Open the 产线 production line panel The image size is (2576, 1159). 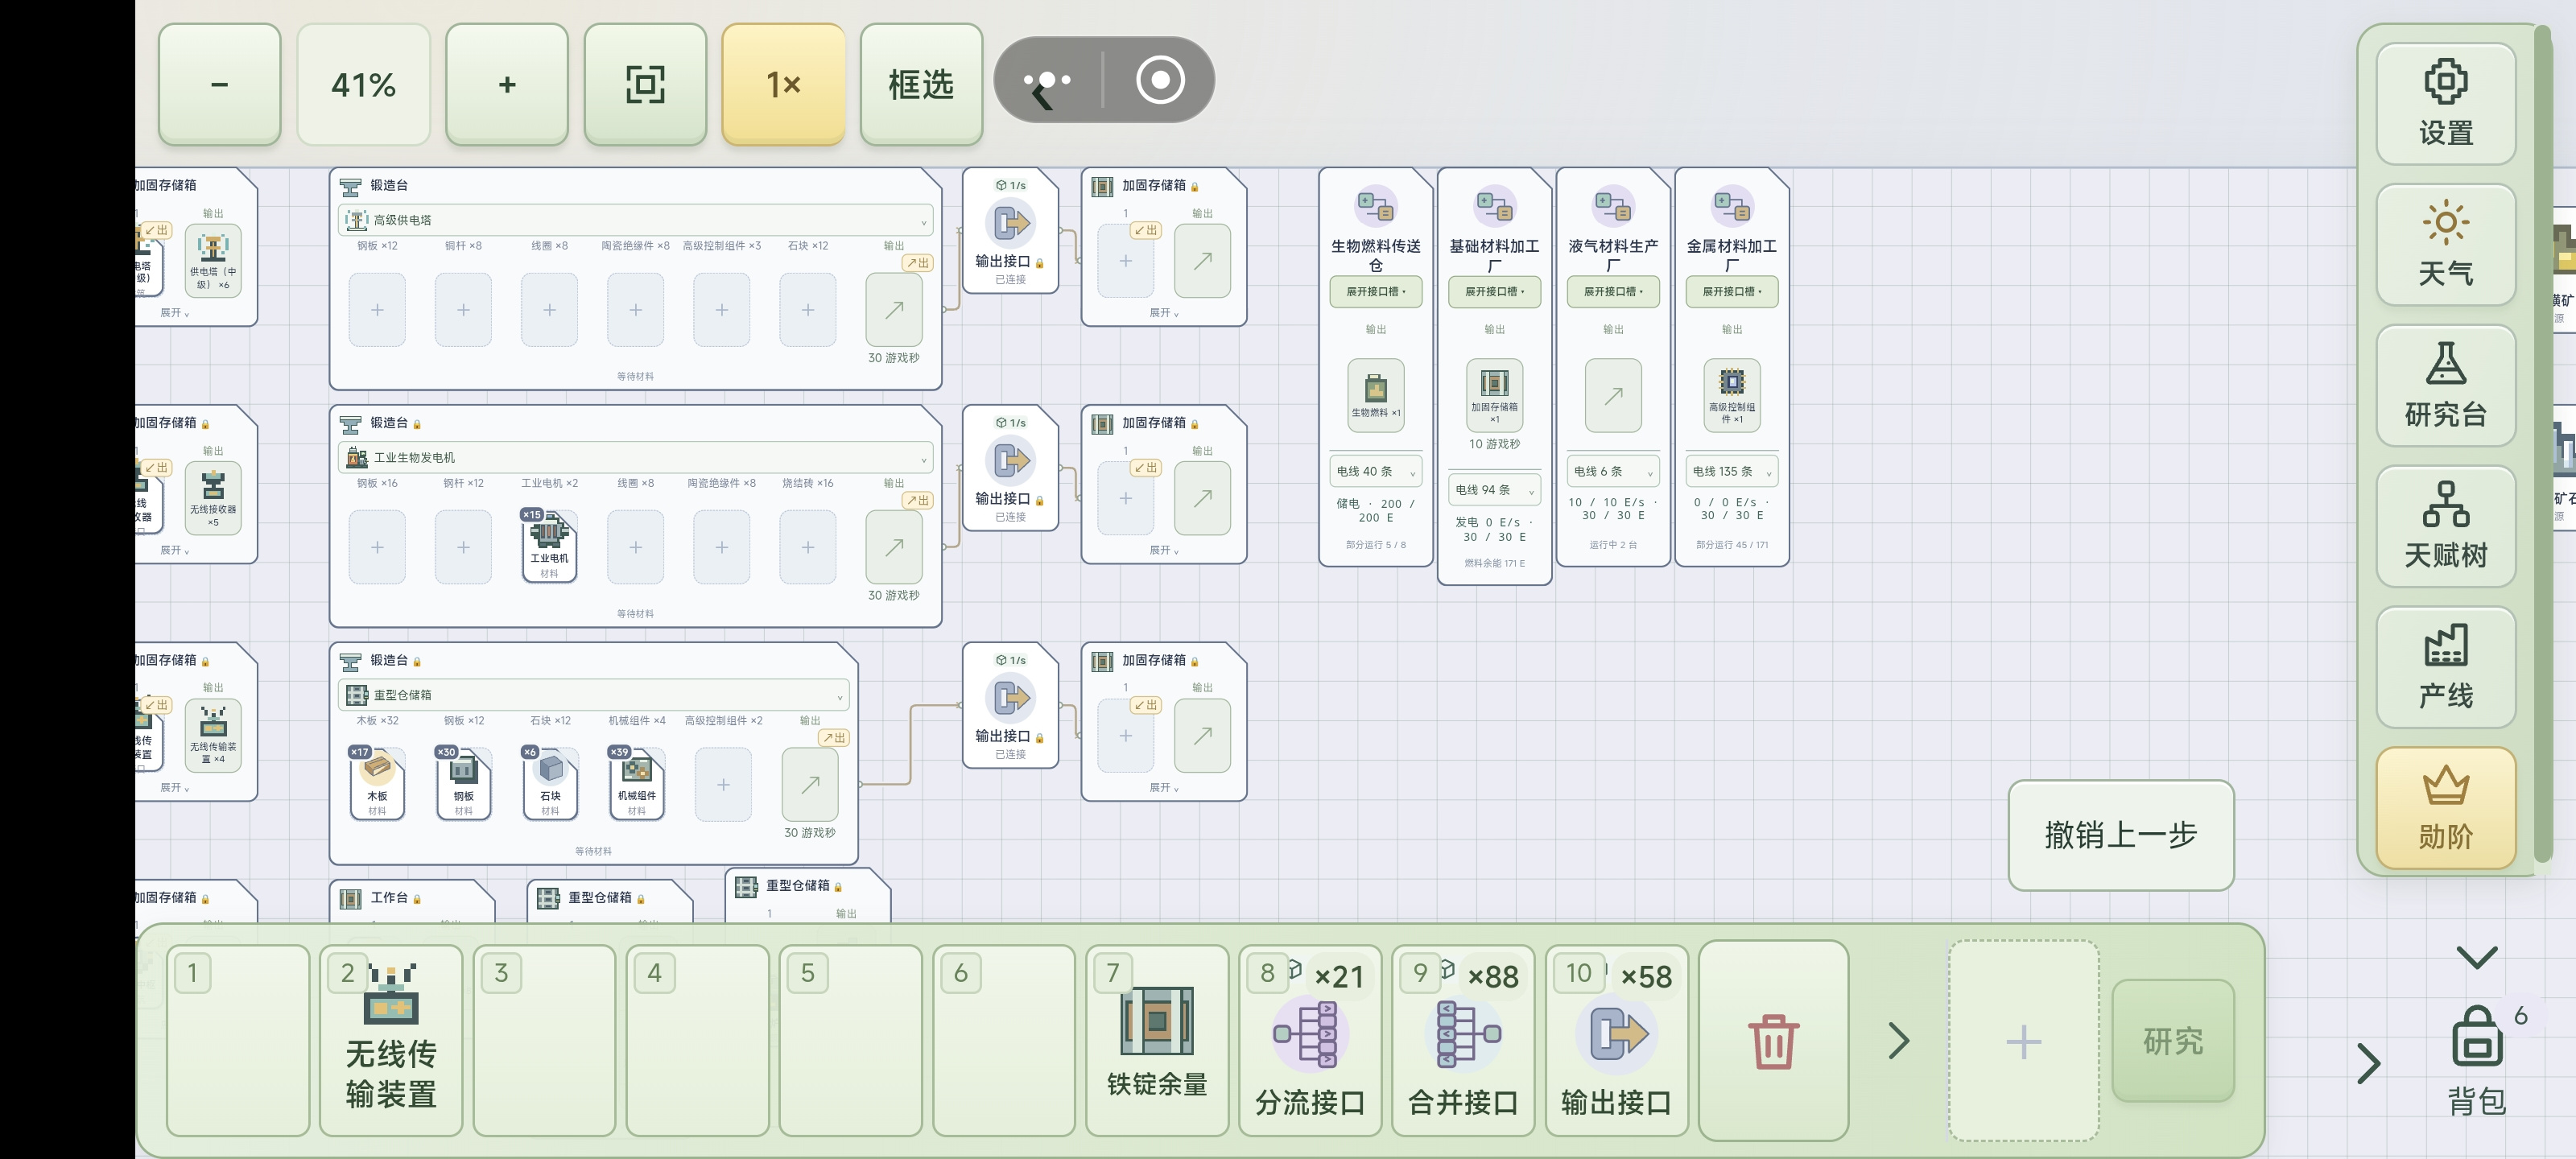coord(2445,668)
